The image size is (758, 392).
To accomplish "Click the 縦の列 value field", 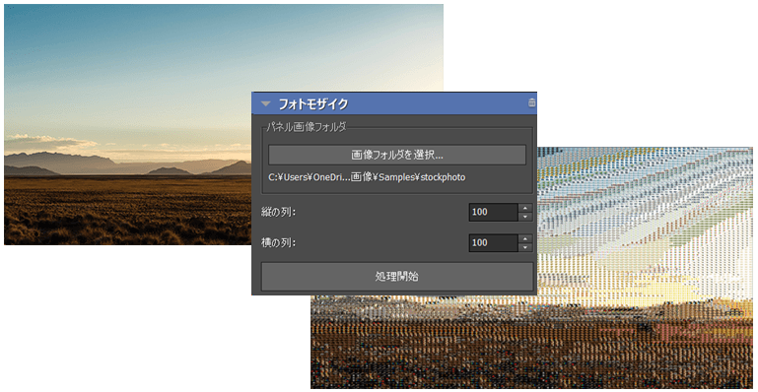I will (x=494, y=213).
